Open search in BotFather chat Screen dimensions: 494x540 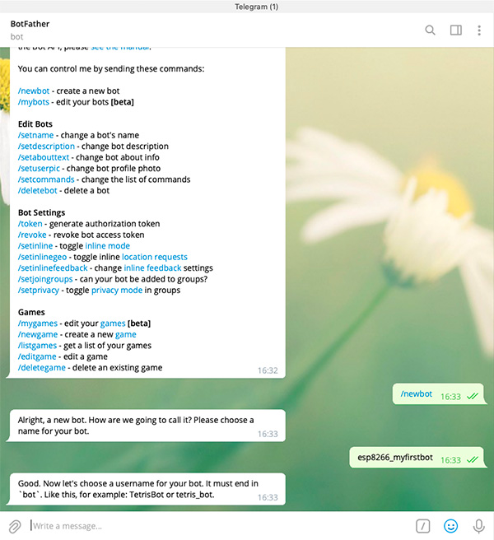point(430,30)
